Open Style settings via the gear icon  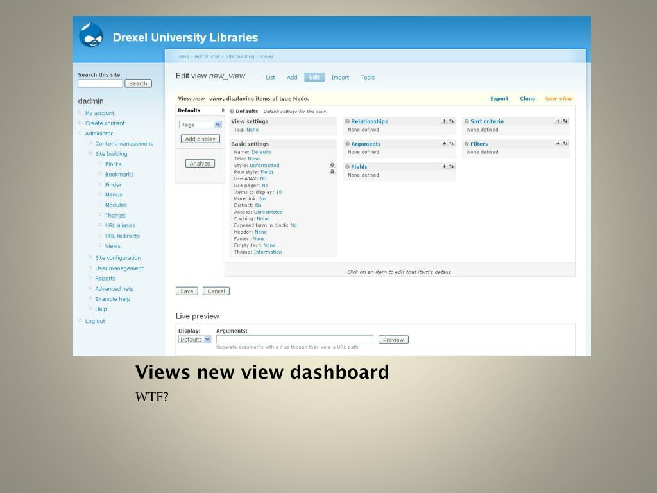333,165
